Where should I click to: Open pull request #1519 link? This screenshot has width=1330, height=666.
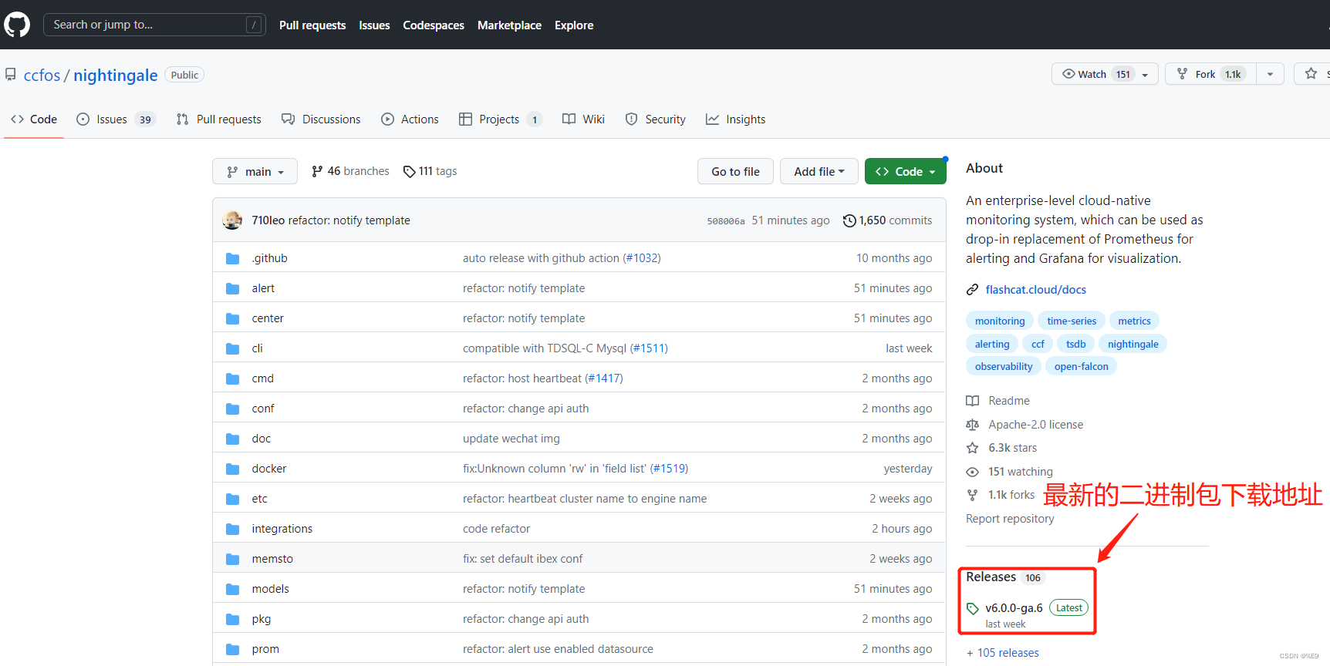coord(669,469)
